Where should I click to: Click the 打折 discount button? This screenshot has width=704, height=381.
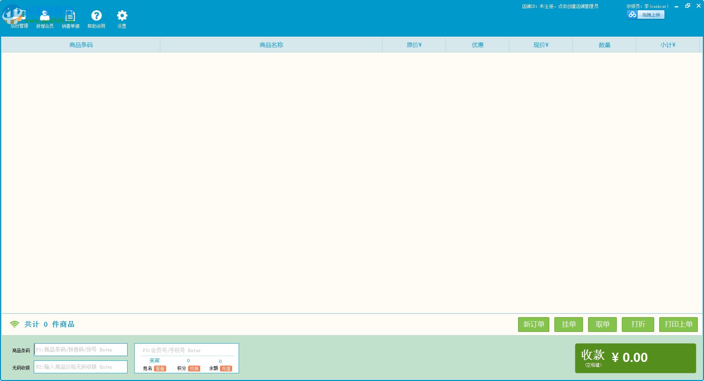point(638,325)
